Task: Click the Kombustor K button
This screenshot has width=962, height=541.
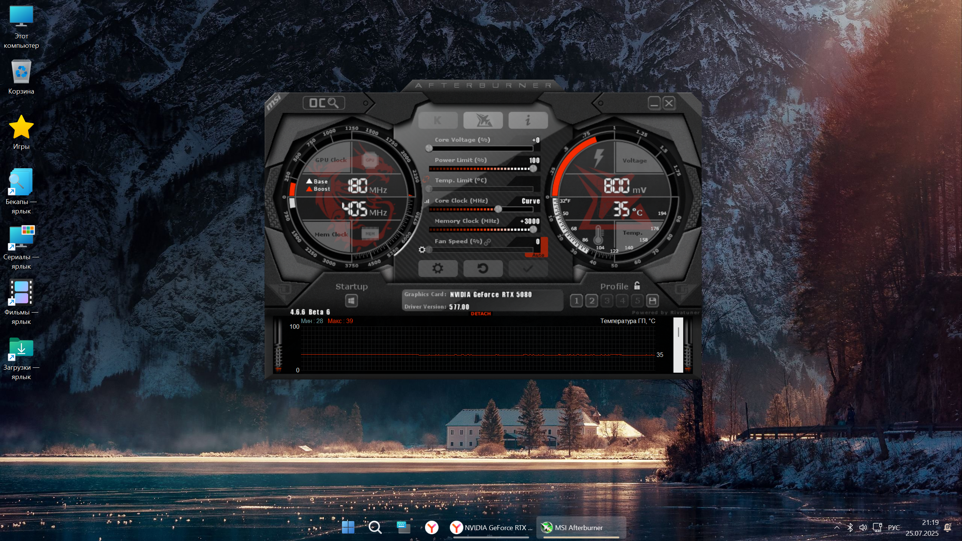Action: 438,120
